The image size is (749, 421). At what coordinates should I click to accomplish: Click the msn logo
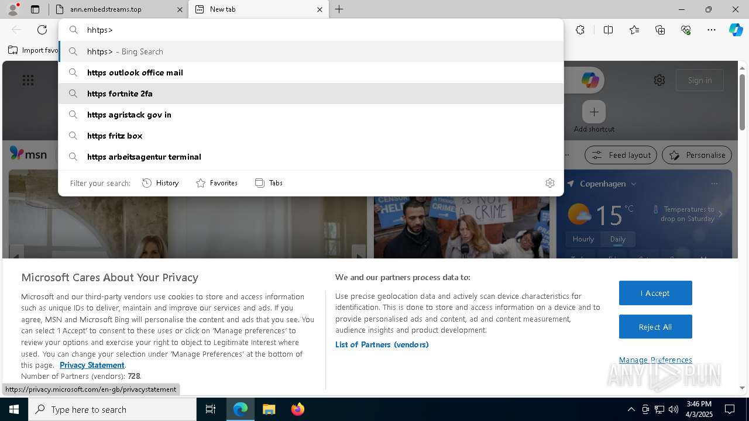point(28,153)
